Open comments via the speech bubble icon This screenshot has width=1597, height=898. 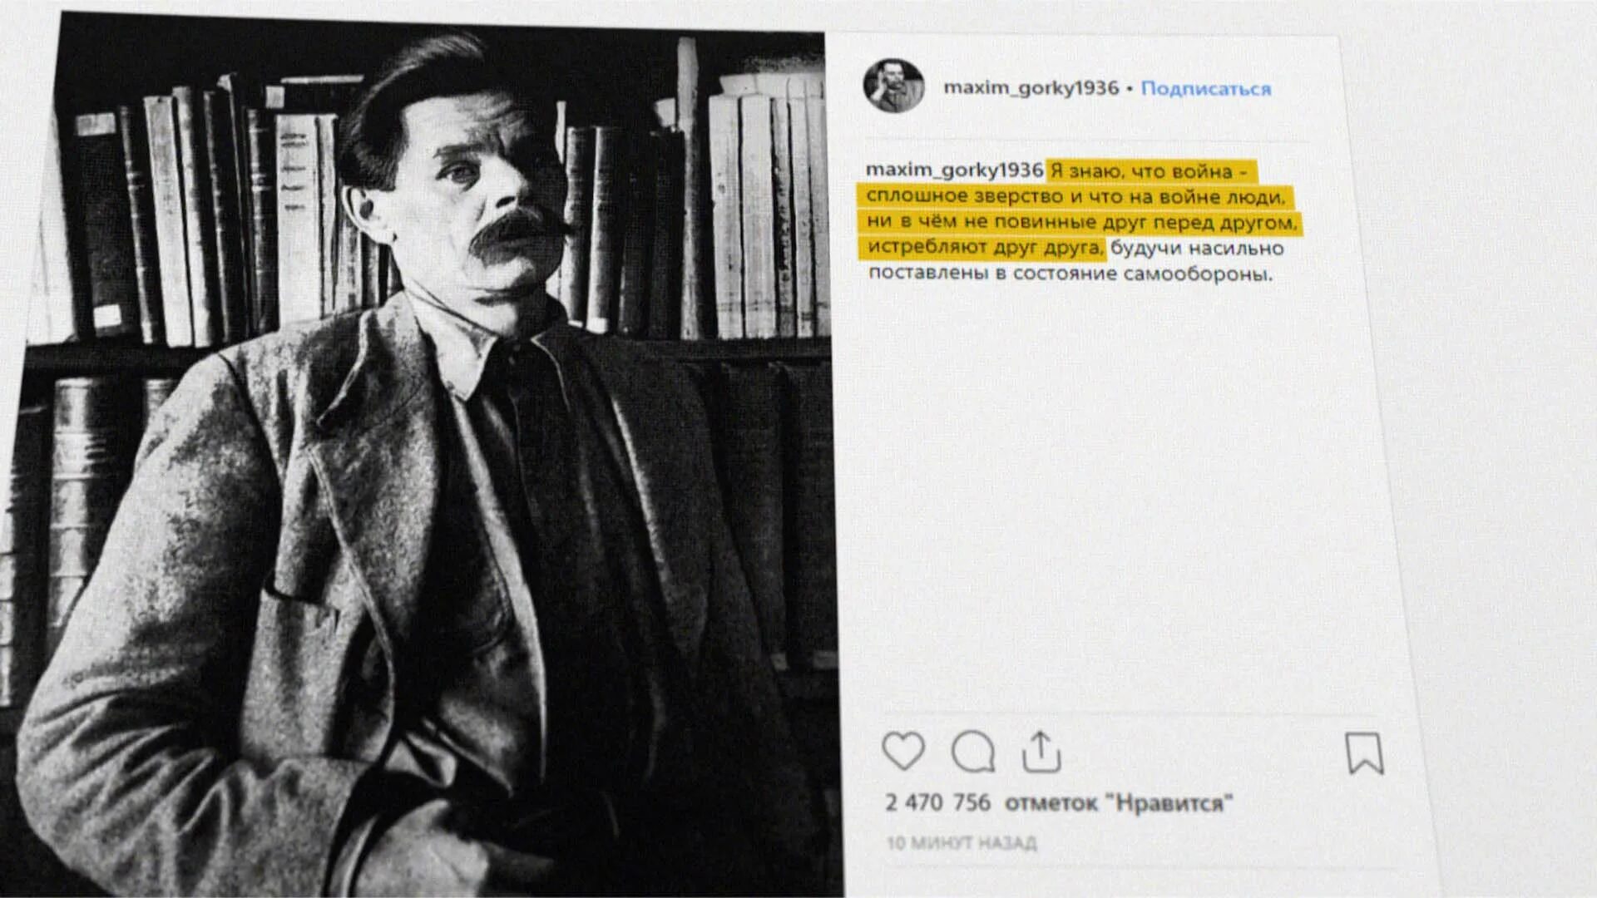click(972, 752)
